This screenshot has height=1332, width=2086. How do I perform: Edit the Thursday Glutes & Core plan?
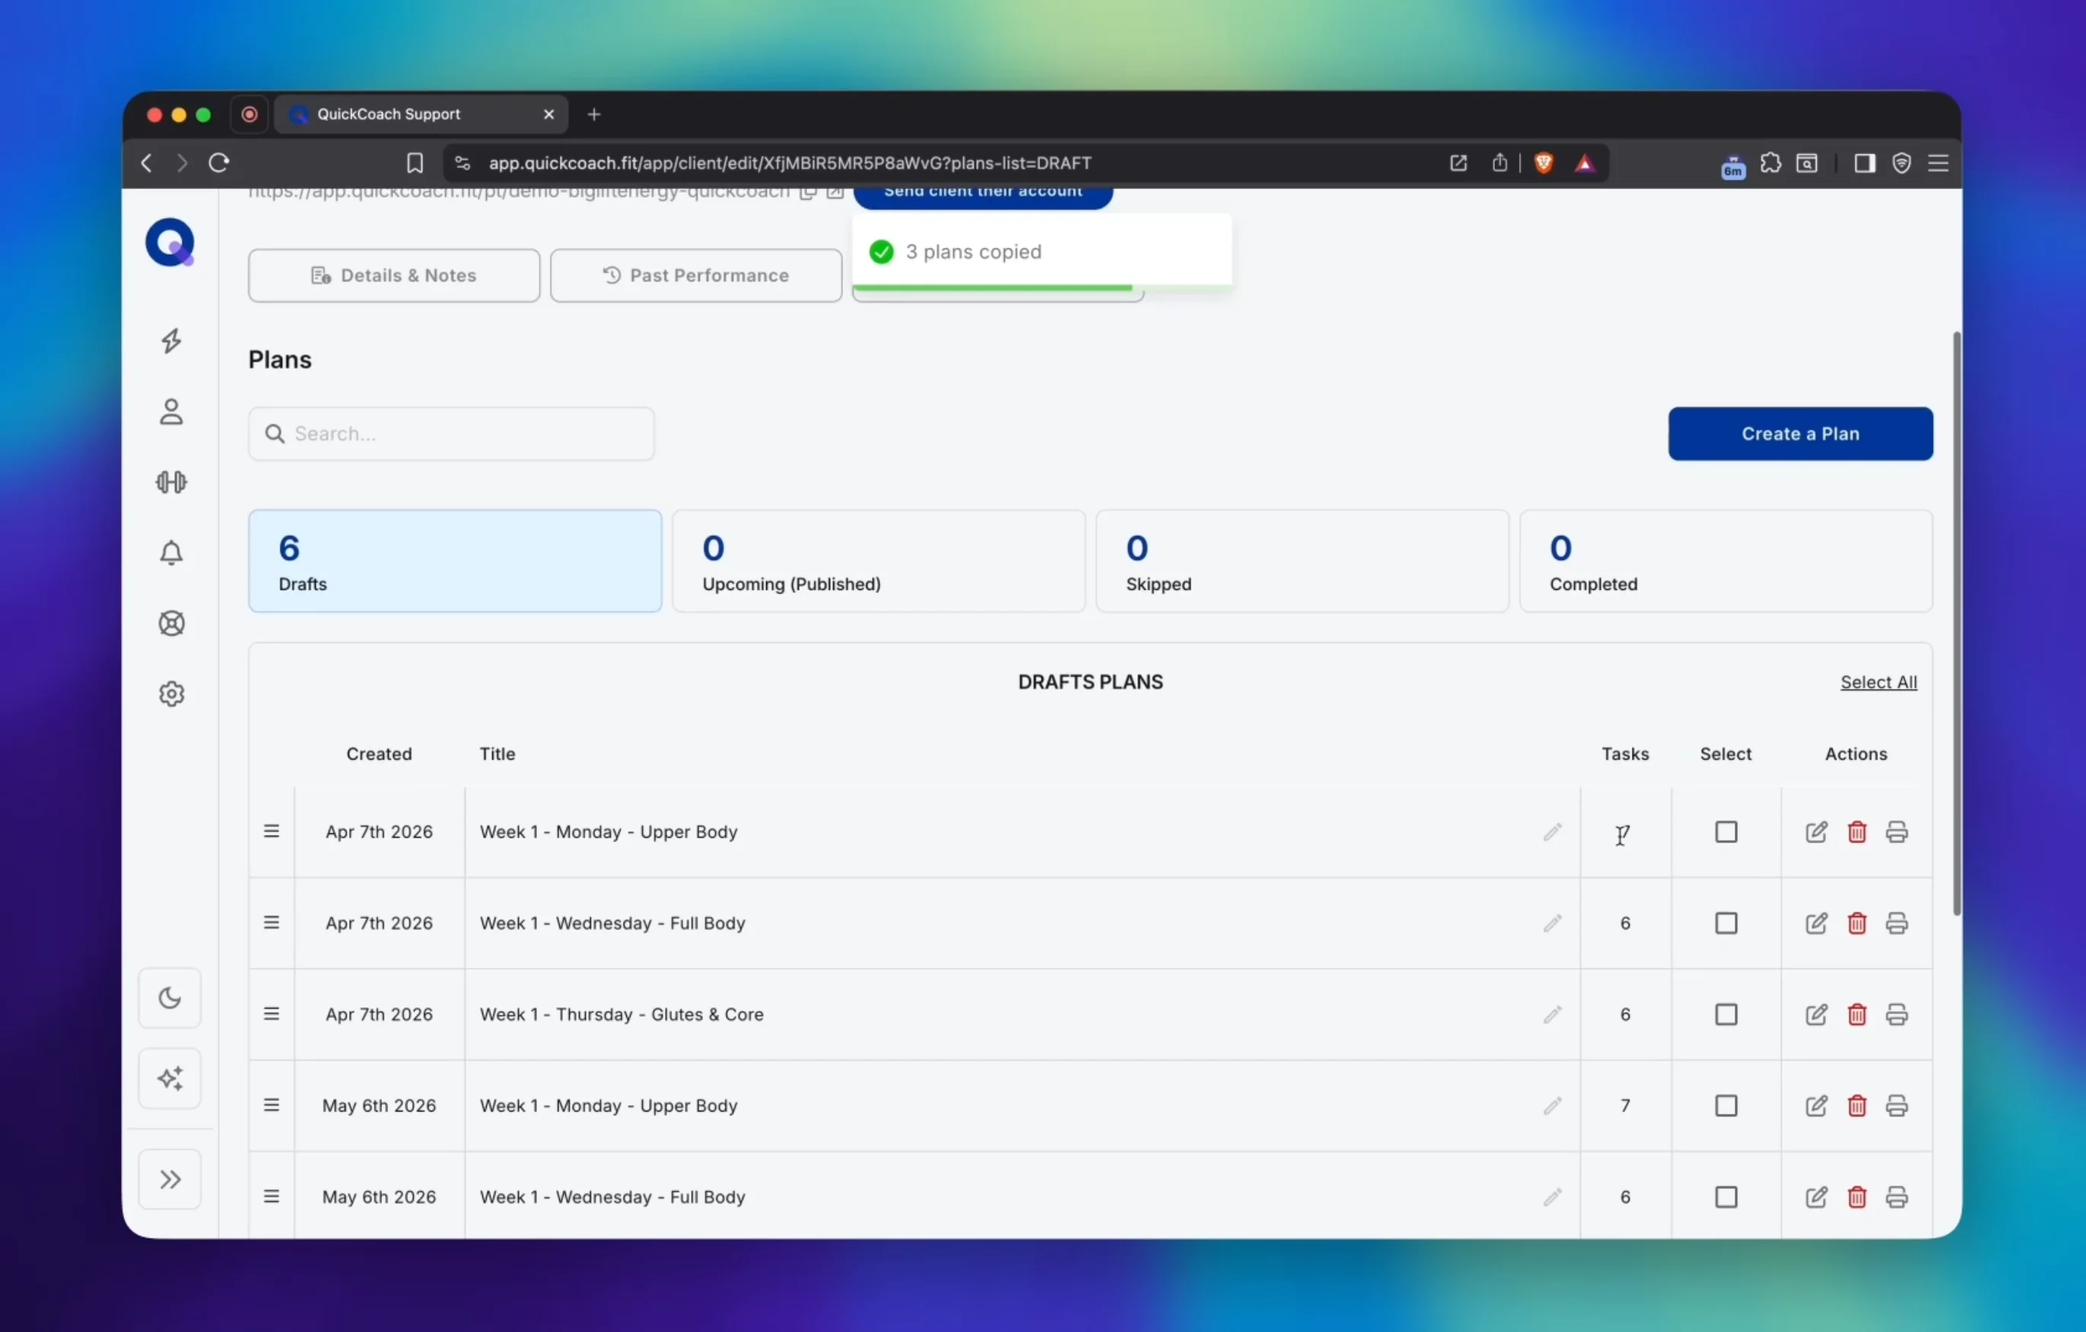click(1817, 1014)
